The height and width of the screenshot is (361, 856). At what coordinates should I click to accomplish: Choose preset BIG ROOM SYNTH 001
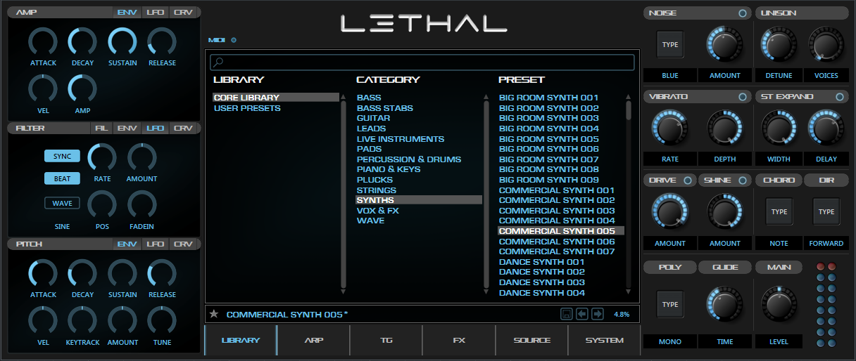click(549, 98)
